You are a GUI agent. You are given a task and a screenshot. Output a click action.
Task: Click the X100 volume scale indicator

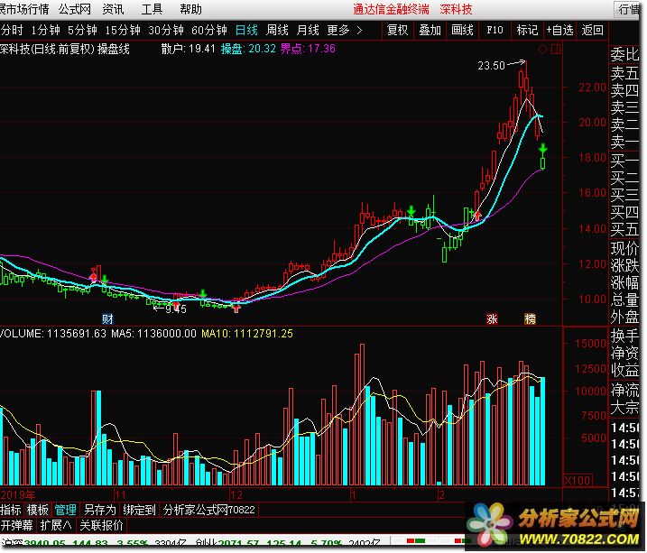coord(577,479)
